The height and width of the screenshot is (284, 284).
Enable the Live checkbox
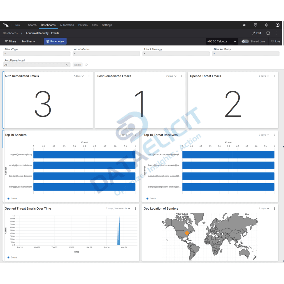[x=273, y=41]
